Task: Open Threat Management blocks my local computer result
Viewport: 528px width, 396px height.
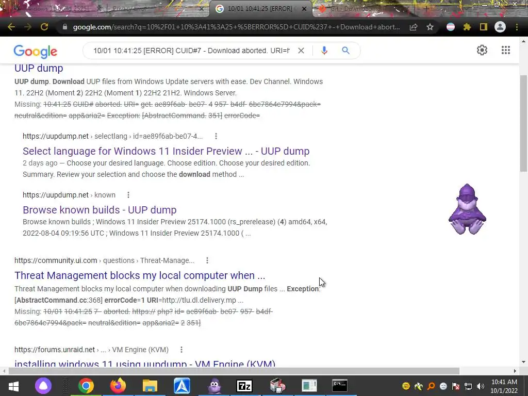Action: click(140, 275)
